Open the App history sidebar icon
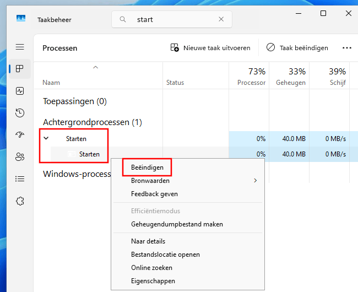This screenshot has height=292, width=358. pyautogui.click(x=20, y=113)
